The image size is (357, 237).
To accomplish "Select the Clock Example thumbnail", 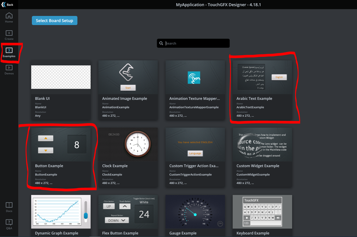I will coord(128,145).
